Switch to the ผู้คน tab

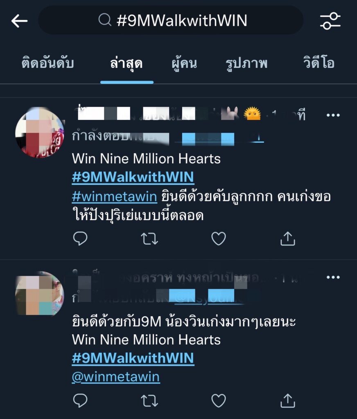(x=184, y=63)
